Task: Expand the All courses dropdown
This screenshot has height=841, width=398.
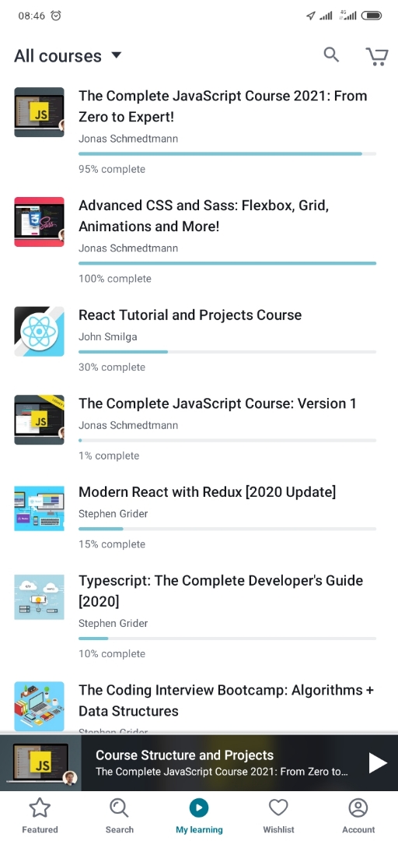Action: click(68, 56)
